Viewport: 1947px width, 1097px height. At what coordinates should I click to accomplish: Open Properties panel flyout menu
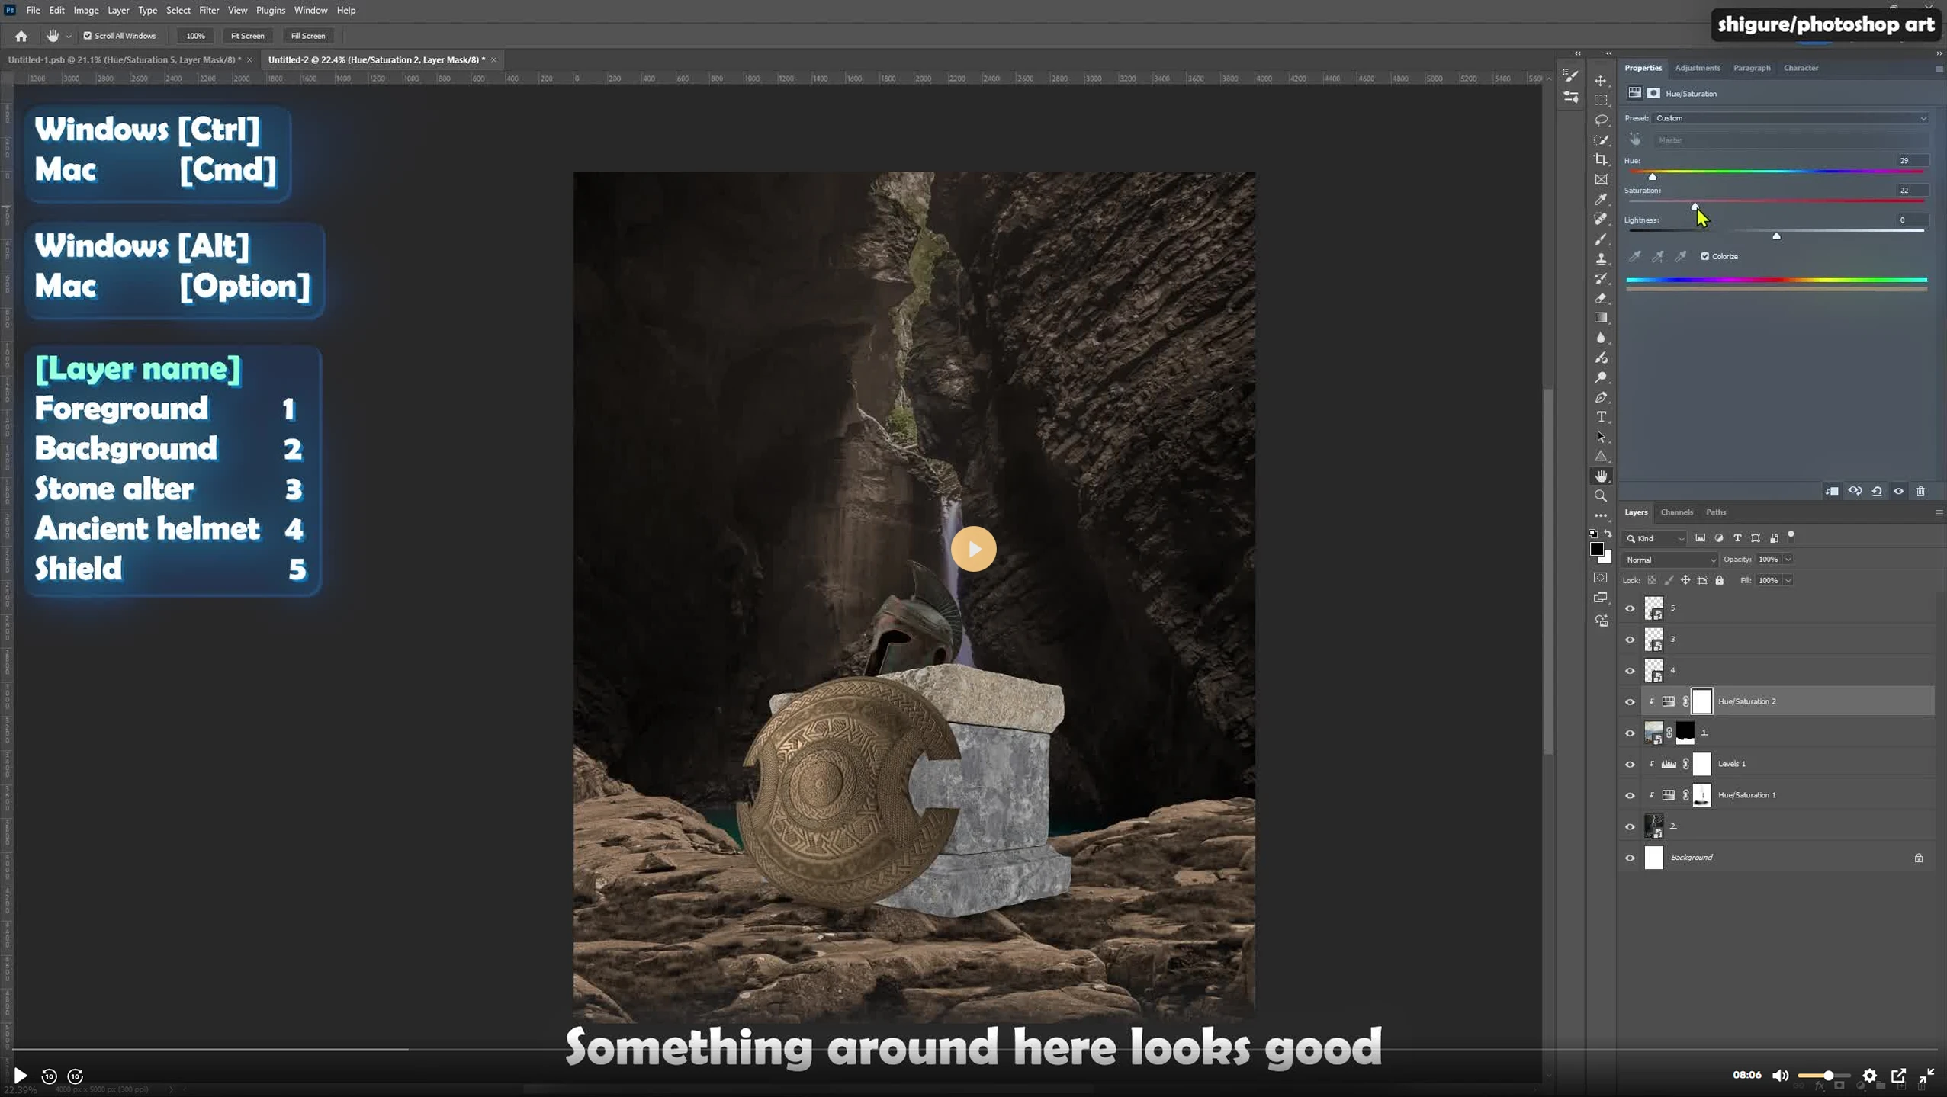[1939, 68]
